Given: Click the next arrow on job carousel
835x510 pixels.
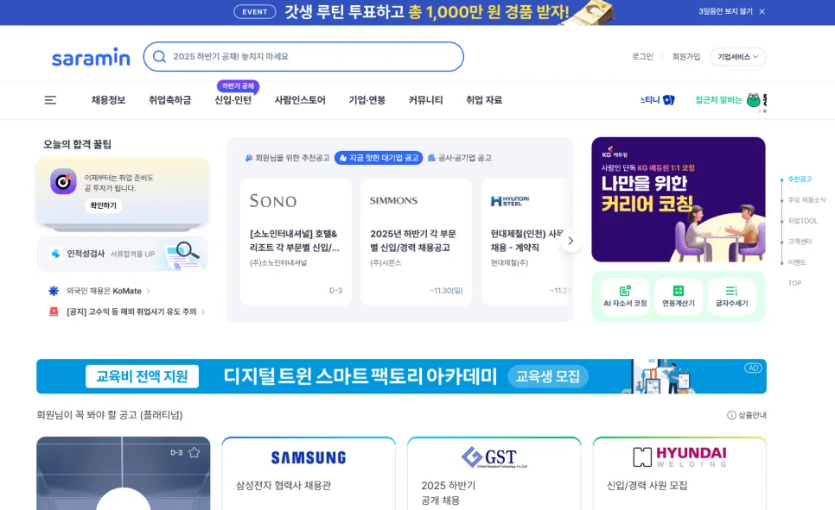Looking at the screenshot, I should point(570,241).
